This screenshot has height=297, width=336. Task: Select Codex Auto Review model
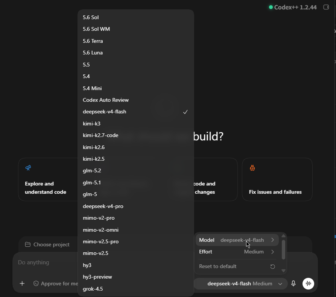136,100
